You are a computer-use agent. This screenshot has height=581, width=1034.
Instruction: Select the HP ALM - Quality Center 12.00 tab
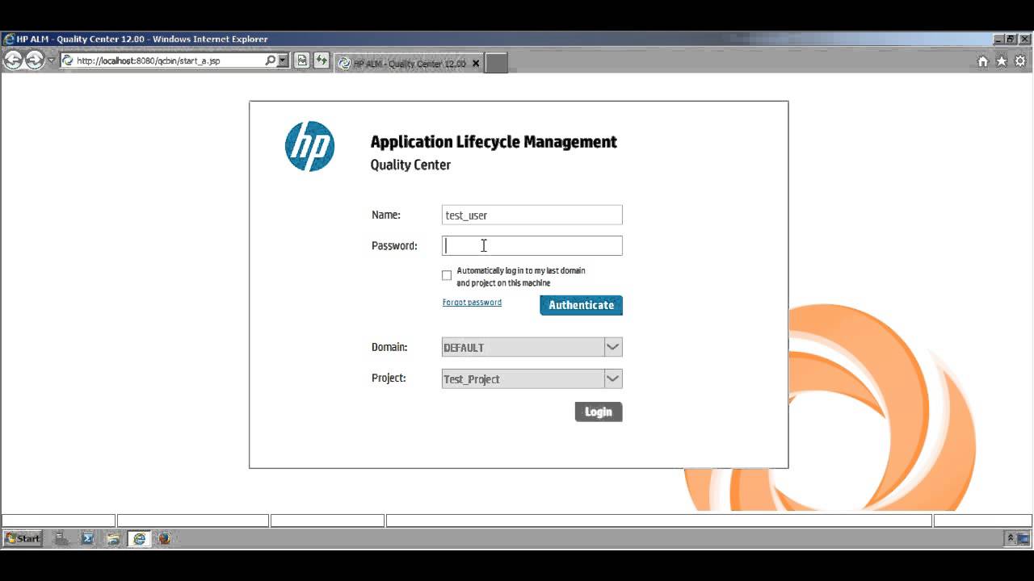click(x=408, y=63)
